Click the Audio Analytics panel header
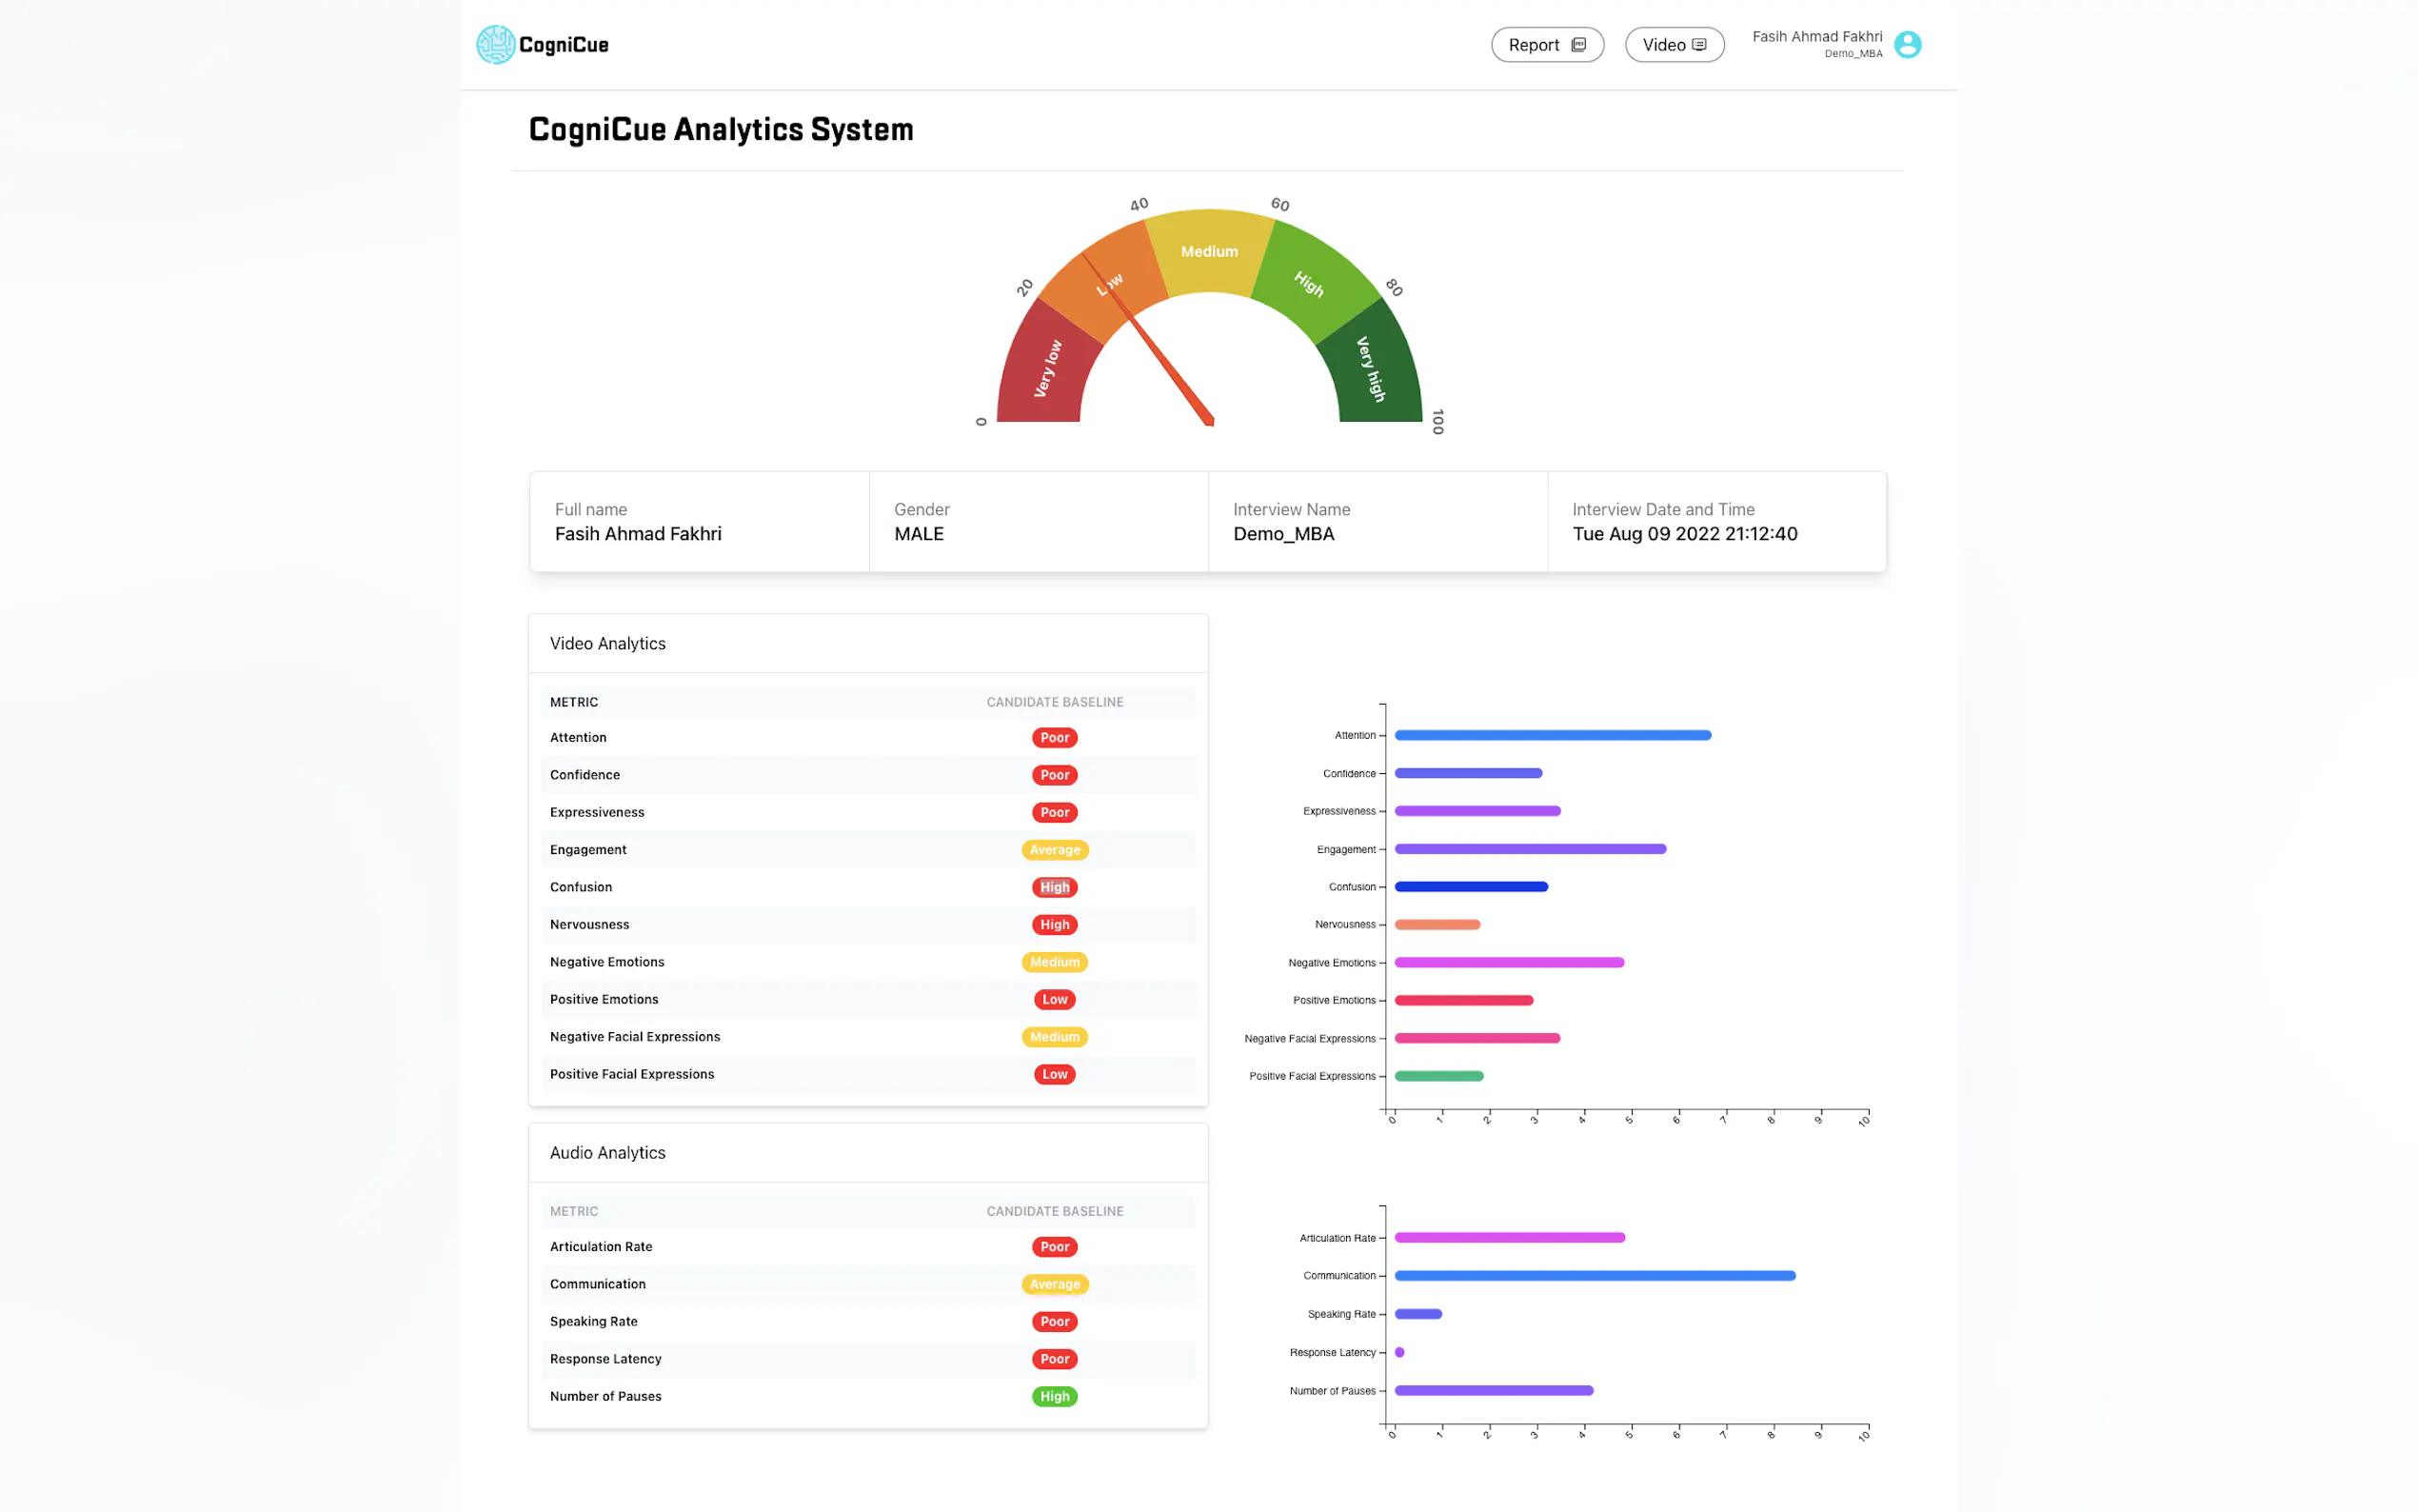The width and height of the screenshot is (2418, 1512). pos(607,1153)
